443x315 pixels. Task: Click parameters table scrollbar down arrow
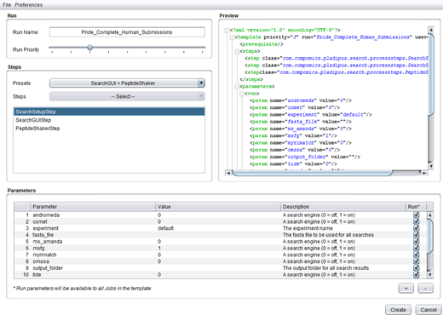pos(430,275)
